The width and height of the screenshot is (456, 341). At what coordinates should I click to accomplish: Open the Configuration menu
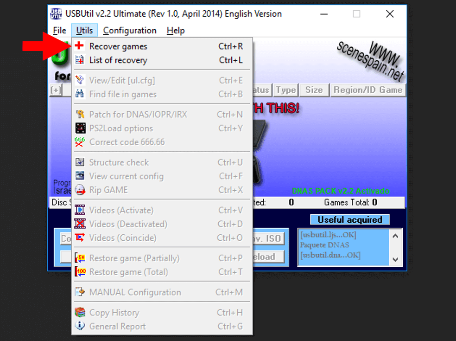[x=130, y=30]
